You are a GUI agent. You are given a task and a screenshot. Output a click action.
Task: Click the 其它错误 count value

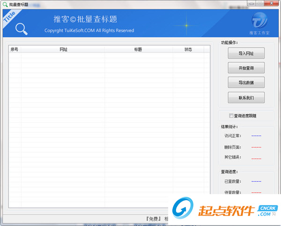pyautogui.click(x=256, y=159)
